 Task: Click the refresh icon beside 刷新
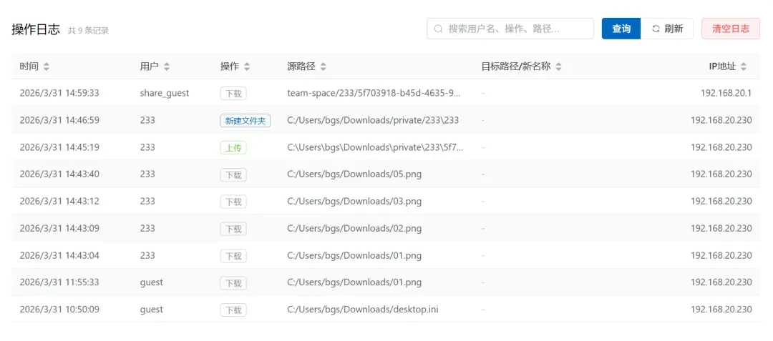tap(656, 29)
